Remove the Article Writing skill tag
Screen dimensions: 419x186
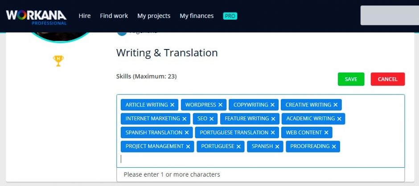pyautogui.click(x=173, y=105)
